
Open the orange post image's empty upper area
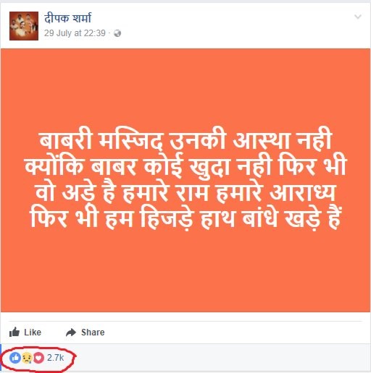click(x=185, y=87)
